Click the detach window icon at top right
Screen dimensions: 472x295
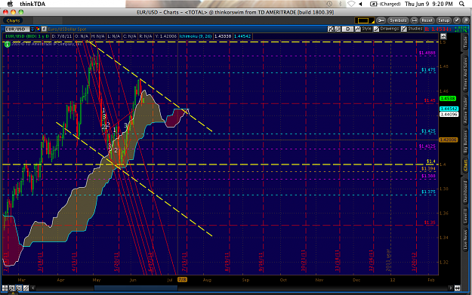466,20
